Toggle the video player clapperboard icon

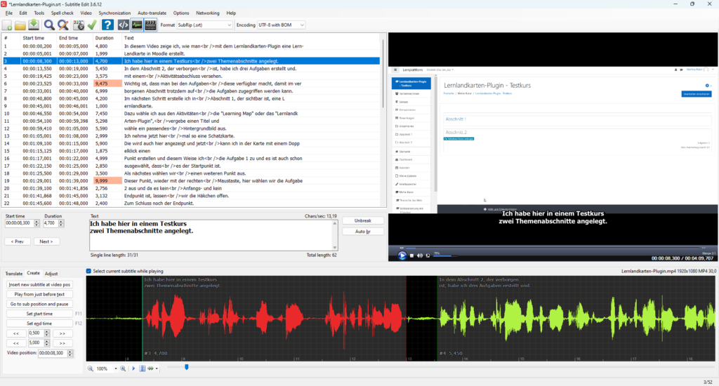[x=150, y=25]
